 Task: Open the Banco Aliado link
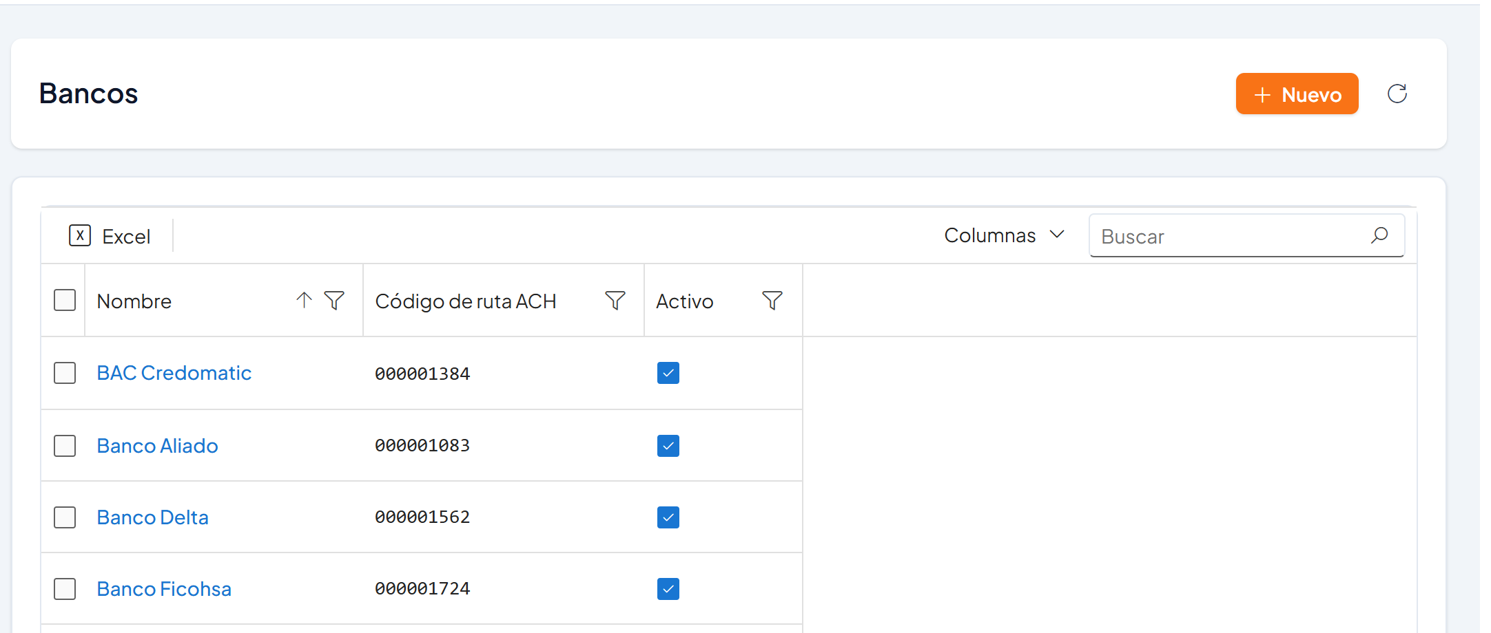158,446
